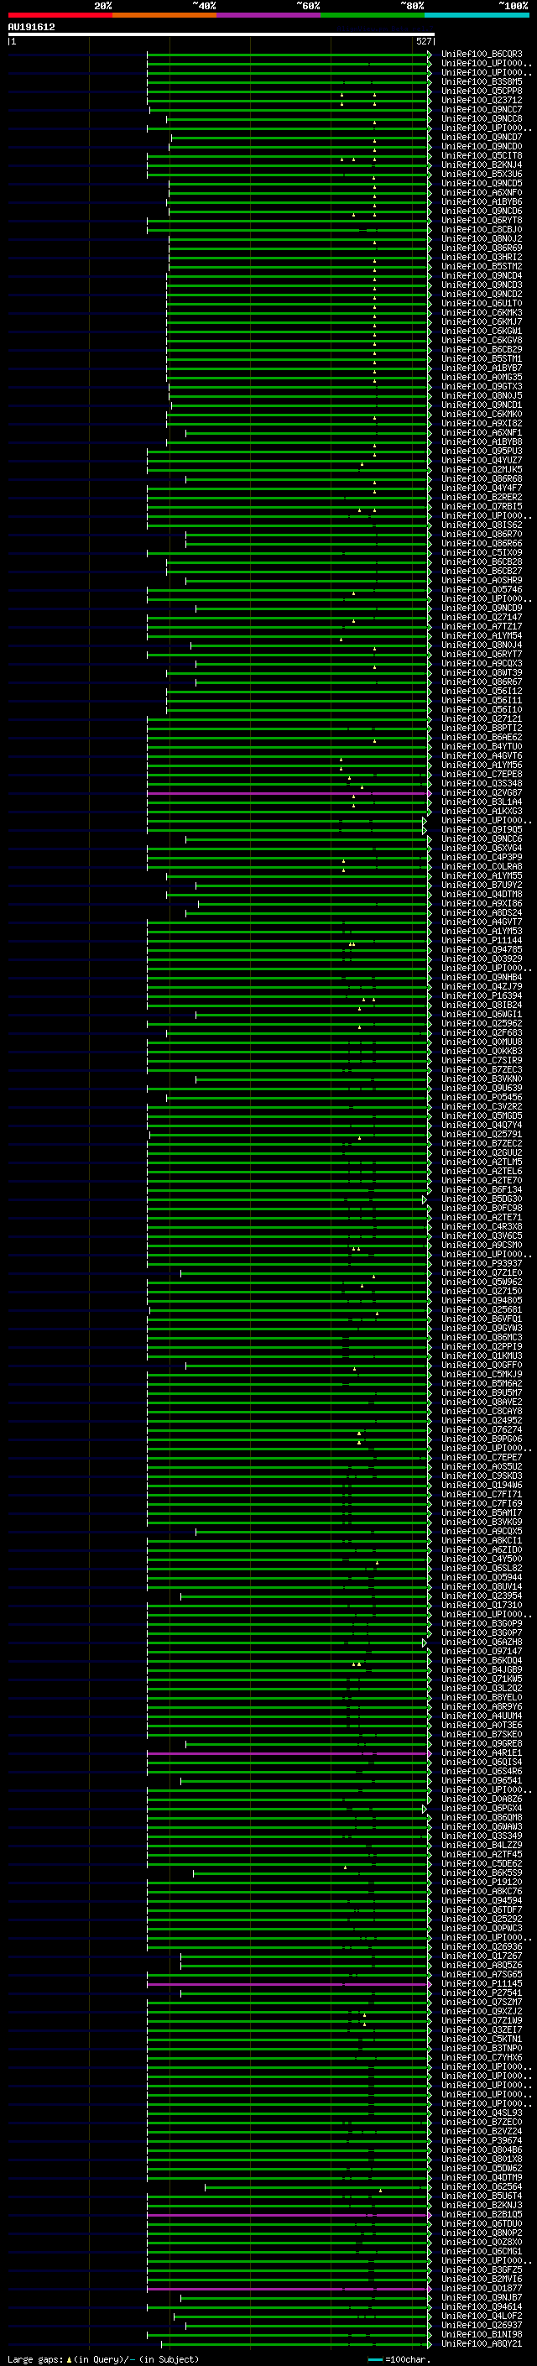
Task: Select the last hit UniRef100_A8QY21
Action: tap(482, 2344)
